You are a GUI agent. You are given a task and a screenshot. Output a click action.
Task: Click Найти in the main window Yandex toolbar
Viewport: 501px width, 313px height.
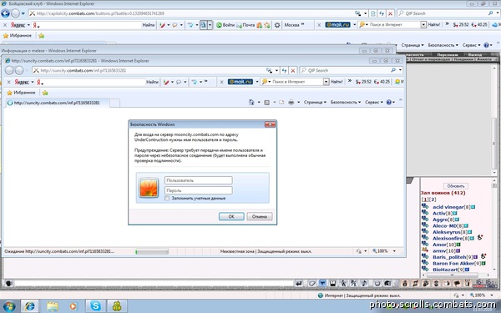[149, 25]
